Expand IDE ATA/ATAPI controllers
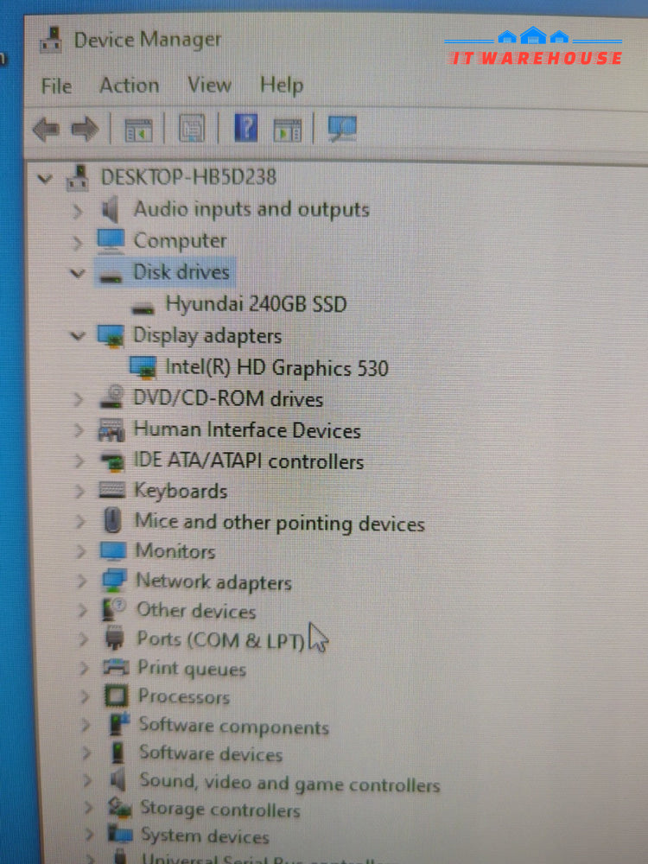648x864 pixels. 79,461
